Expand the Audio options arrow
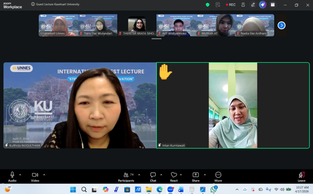Viewport: 313px width, 194px height. pos(21,174)
